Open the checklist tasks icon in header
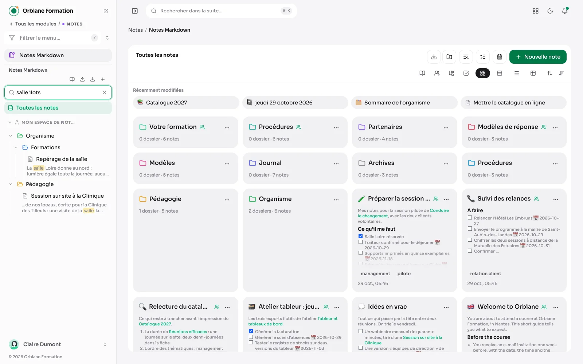The image size is (583, 364). tap(483, 57)
